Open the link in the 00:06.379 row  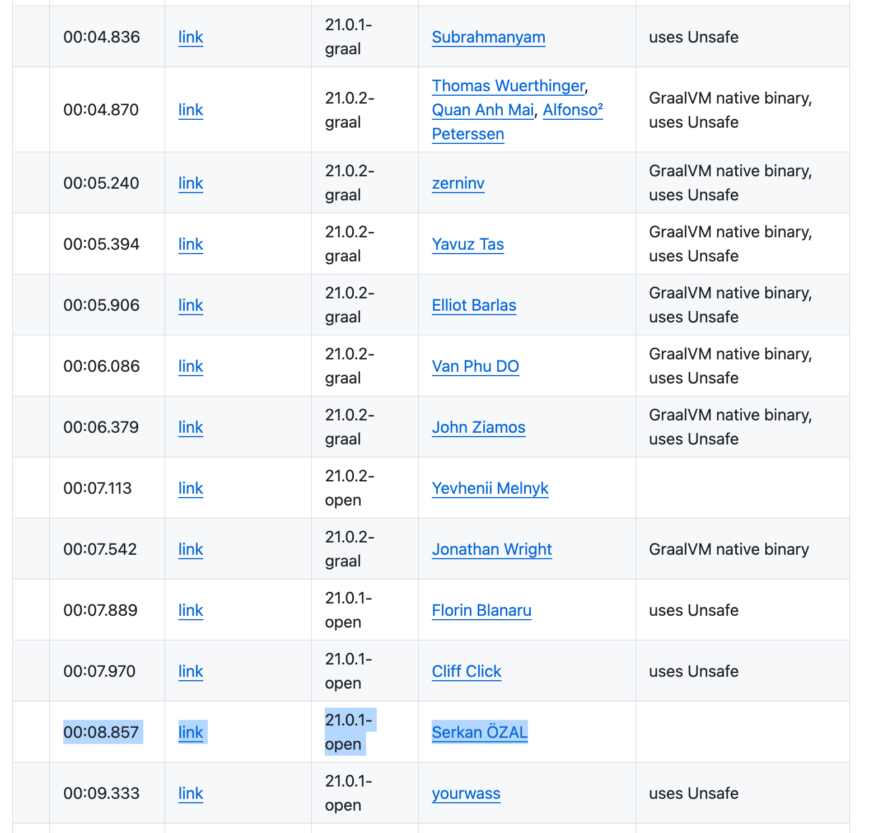pyautogui.click(x=190, y=427)
